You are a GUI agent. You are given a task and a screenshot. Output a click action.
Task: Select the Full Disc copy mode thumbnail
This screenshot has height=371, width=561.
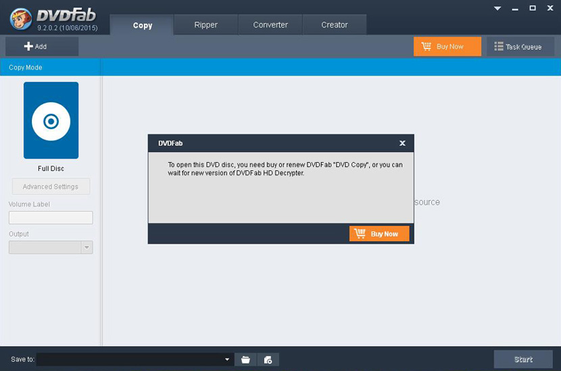coord(51,120)
